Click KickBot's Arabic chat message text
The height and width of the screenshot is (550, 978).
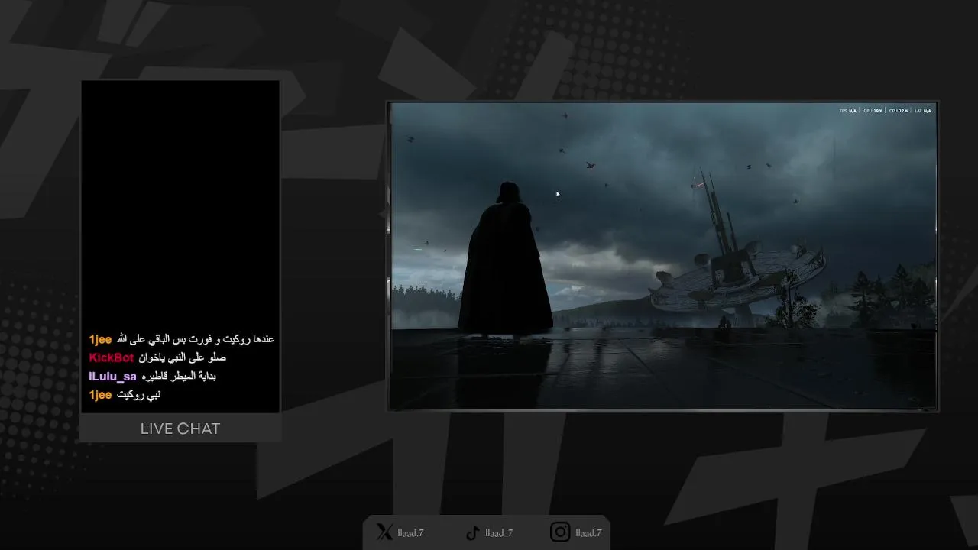tap(183, 357)
